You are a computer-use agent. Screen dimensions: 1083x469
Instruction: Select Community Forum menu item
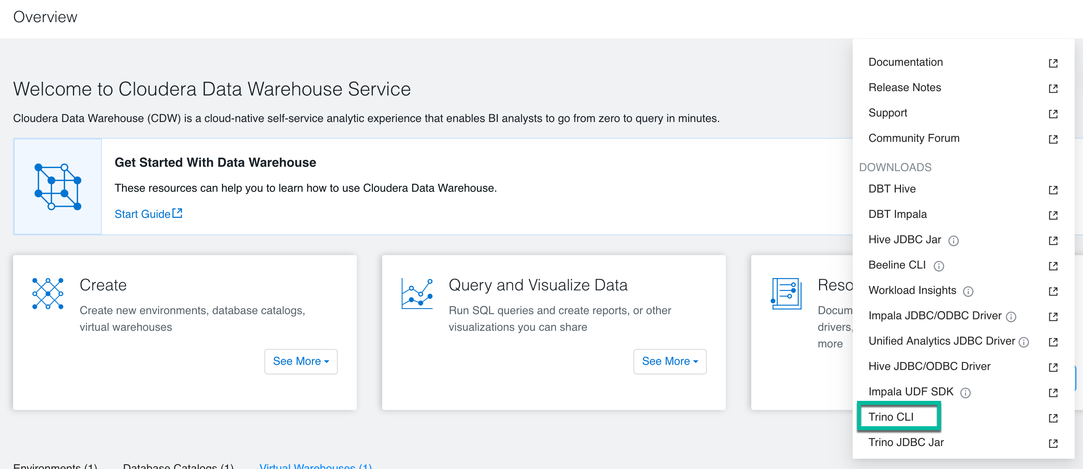(914, 138)
